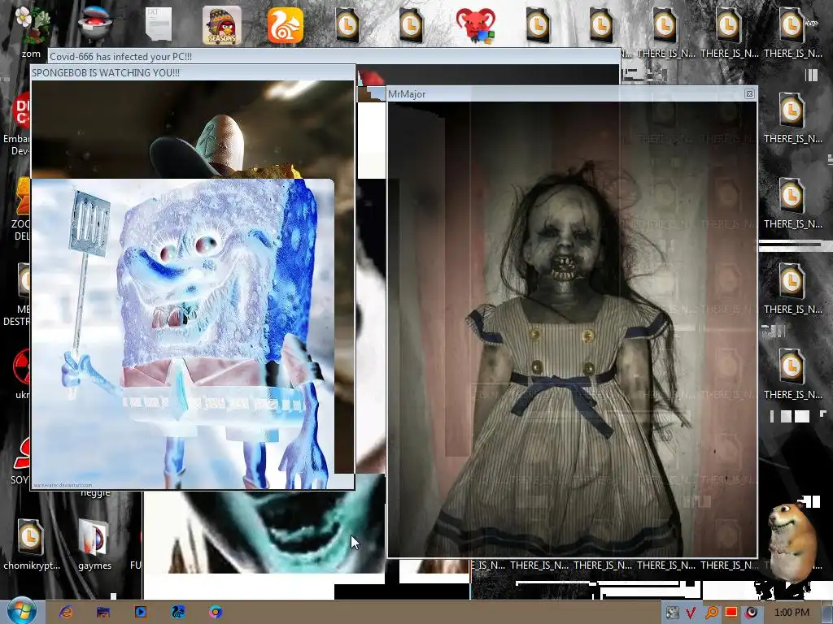Click the gray square system tray icon
Viewport: 833px width, 624px height.
673,613
